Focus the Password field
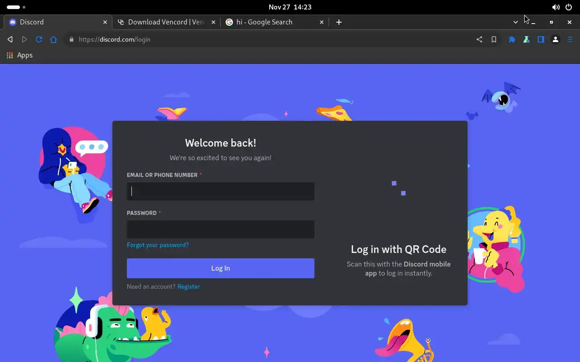Screen dimensions: 580x362 [221, 229]
